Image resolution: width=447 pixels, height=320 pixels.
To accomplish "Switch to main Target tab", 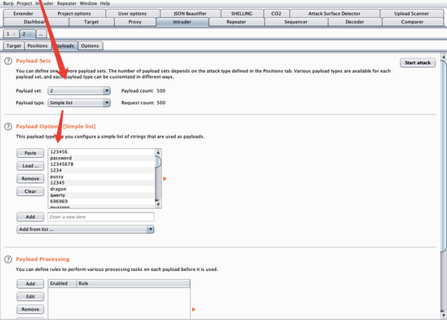I will click(x=91, y=22).
